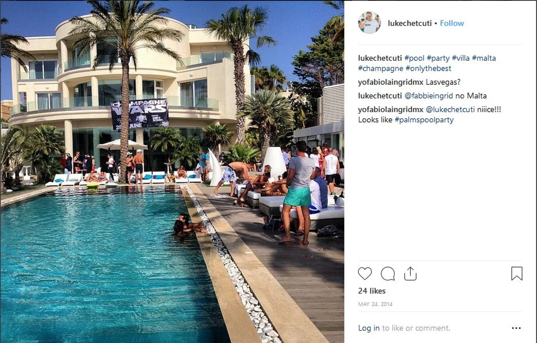Viewport: 537px width, 343px height.
Task: Open the @fabbieingrid mention
Action: tap(428, 96)
